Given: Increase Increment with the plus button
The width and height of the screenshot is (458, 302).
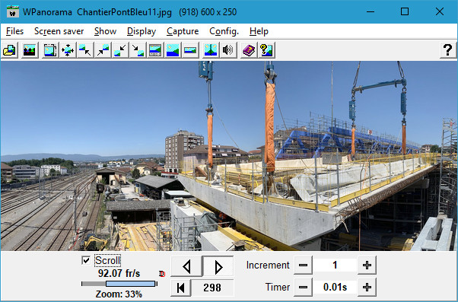Looking at the screenshot, I should coord(367,265).
